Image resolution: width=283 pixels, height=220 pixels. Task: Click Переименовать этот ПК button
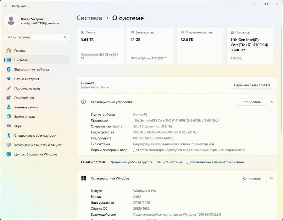tap(252, 85)
